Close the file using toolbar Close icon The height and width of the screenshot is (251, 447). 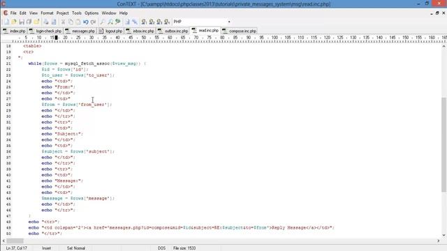[x=36, y=22]
